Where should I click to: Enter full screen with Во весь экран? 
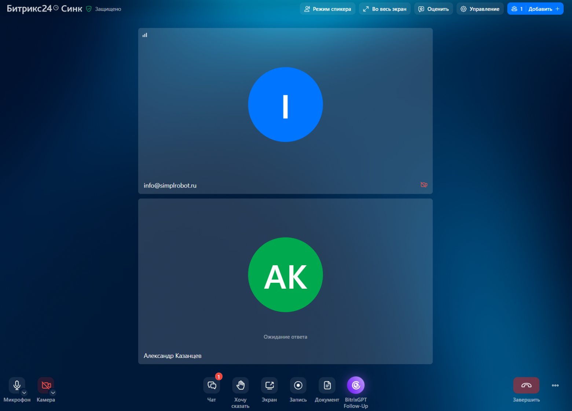[x=385, y=9]
